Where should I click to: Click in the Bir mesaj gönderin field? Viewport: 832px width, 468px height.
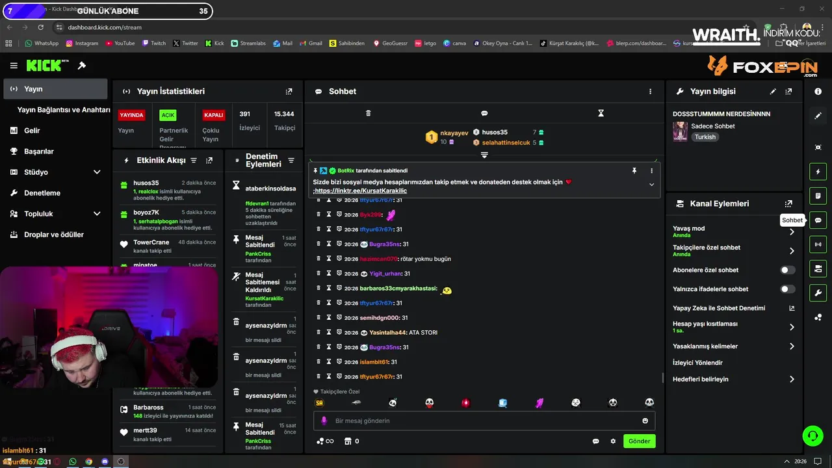(x=484, y=421)
